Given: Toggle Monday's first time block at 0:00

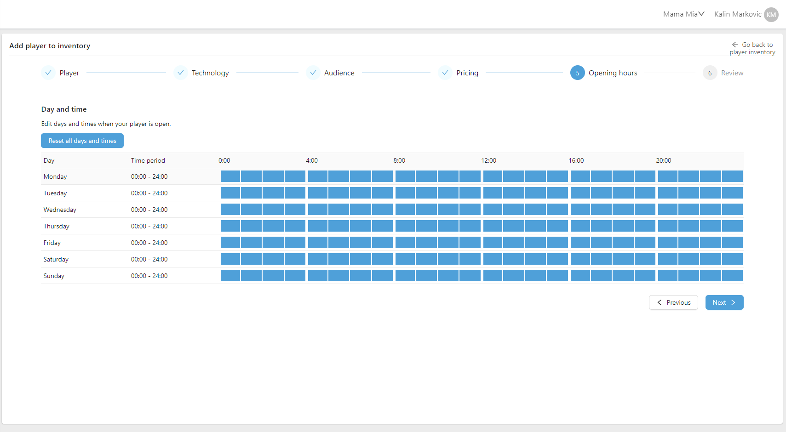Looking at the screenshot, I should pos(230,176).
